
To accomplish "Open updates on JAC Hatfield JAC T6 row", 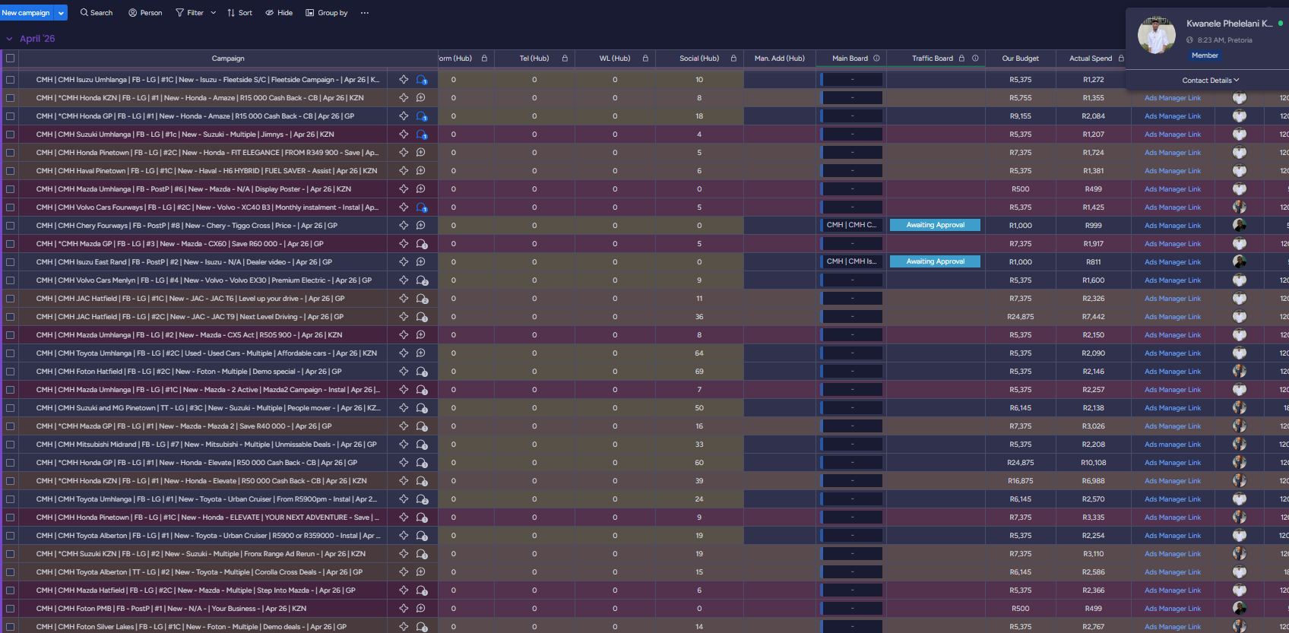I will click(x=421, y=299).
